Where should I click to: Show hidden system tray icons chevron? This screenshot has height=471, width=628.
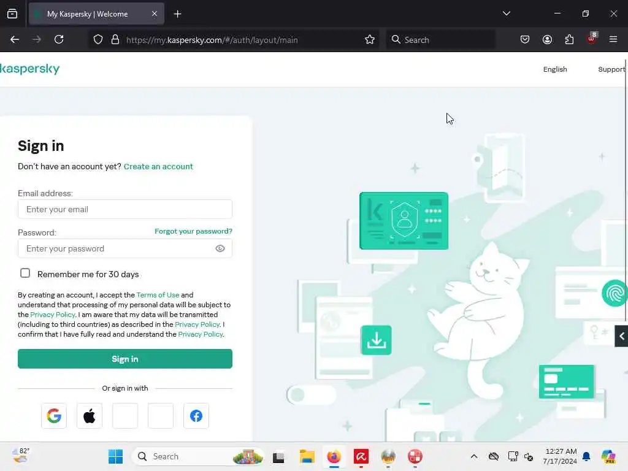474,456
